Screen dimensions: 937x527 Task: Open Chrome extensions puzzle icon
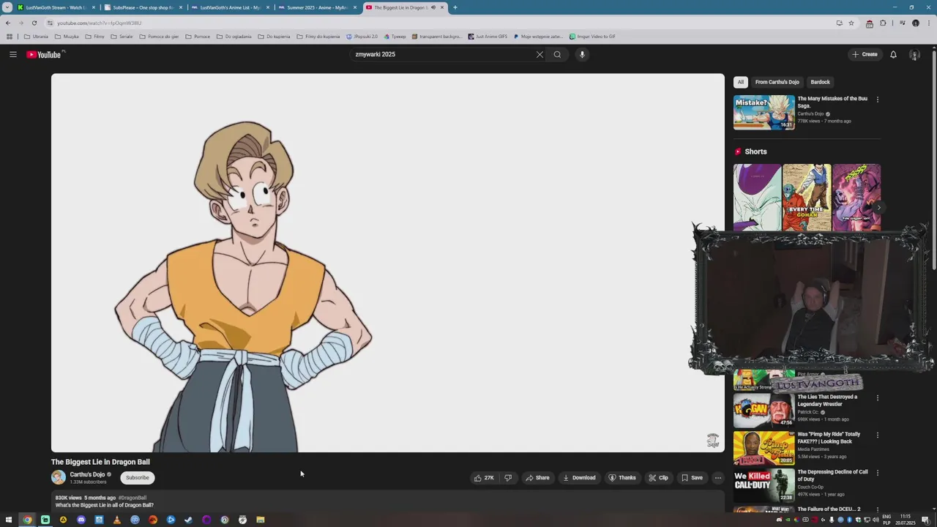[x=883, y=23]
